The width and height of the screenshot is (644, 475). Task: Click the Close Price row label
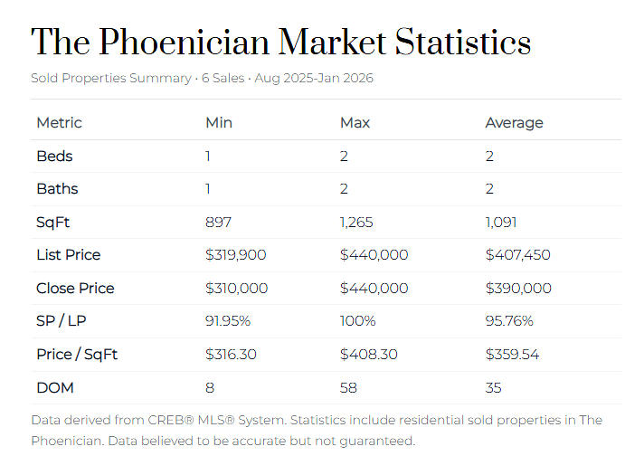(x=75, y=289)
